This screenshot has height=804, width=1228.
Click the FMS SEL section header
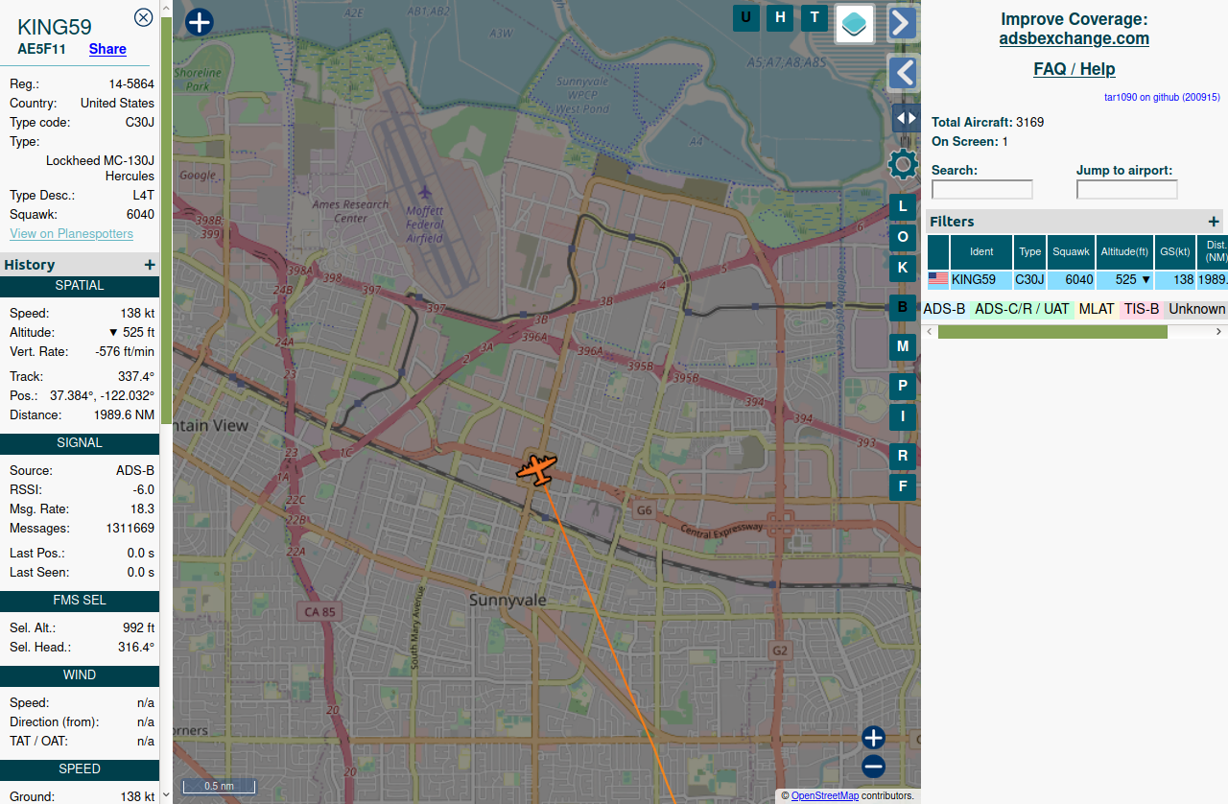pos(80,601)
